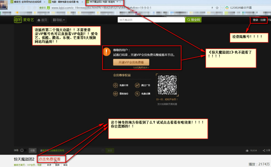This screenshot has width=271, height=167.
Task: Click the 18,634 like count
Action: click(253, 151)
